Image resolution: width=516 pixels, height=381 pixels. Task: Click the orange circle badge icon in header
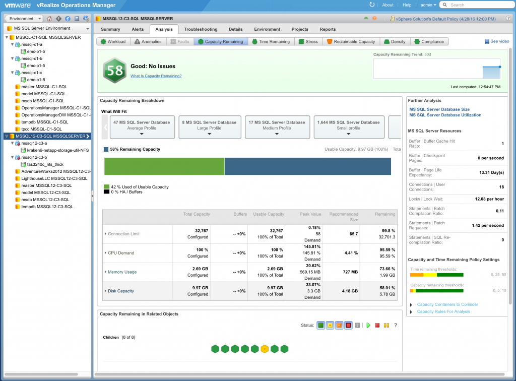pyautogui.click(x=374, y=19)
